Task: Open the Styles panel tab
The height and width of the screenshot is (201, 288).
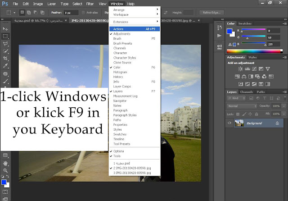Action: coord(252,57)
